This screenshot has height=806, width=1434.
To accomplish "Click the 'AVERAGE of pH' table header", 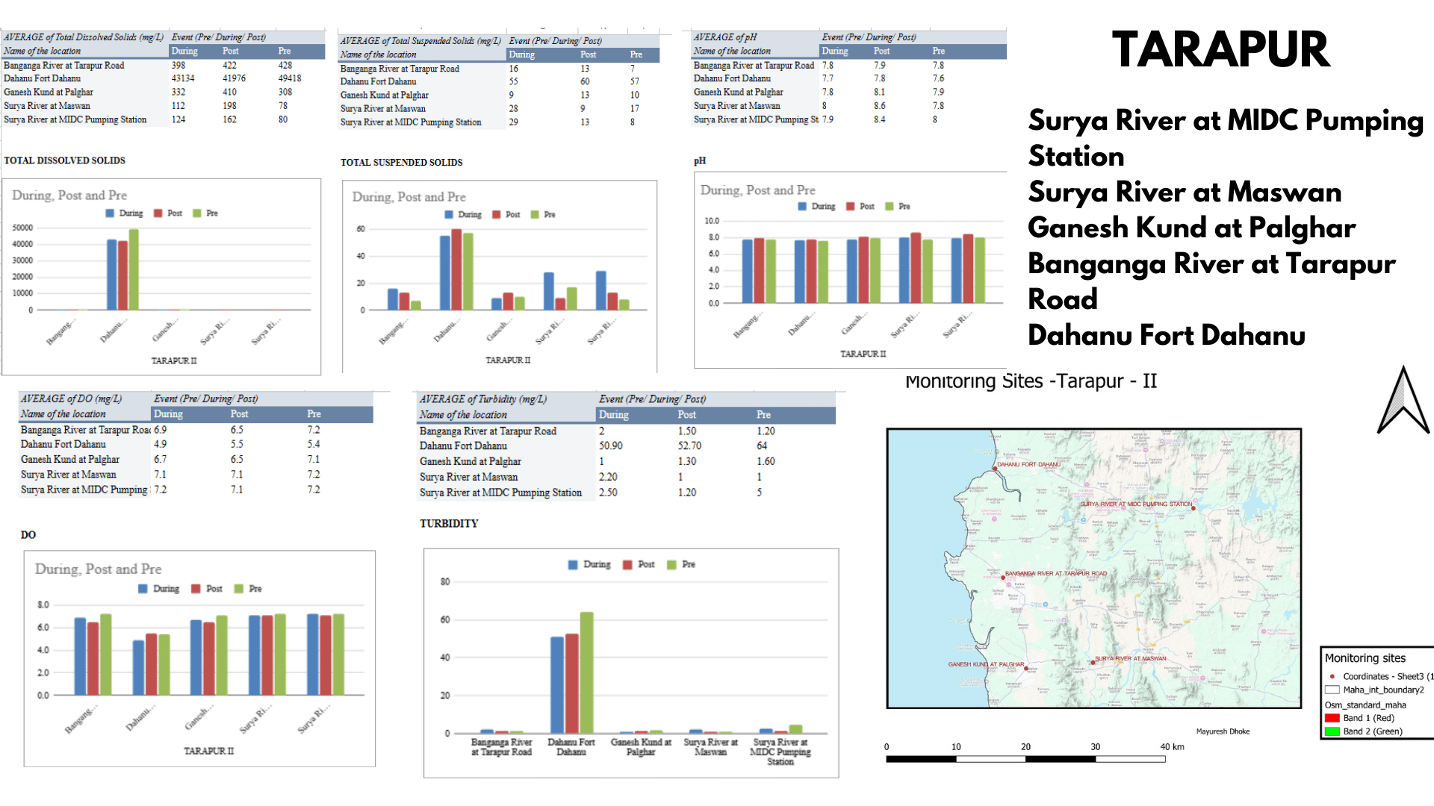I will 725,37.
